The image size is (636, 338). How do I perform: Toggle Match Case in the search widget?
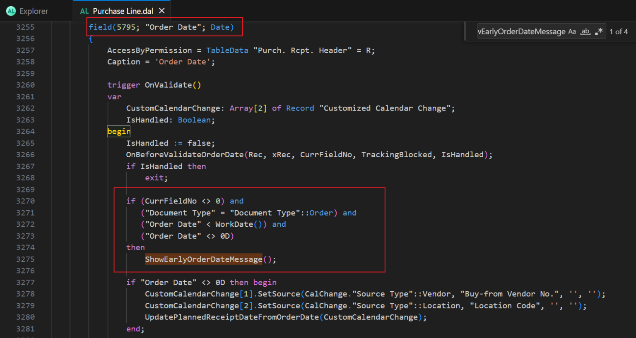(572, 31)
